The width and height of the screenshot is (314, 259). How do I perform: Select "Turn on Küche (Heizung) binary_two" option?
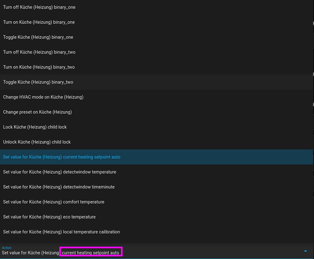pos(39,67)
